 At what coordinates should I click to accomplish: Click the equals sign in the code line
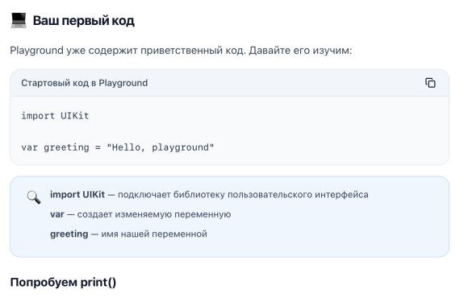tap(98, 147)
